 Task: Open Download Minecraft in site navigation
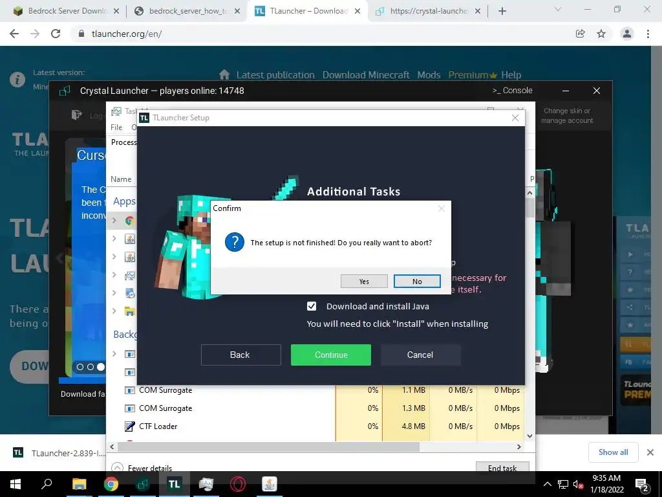point(366,75)
